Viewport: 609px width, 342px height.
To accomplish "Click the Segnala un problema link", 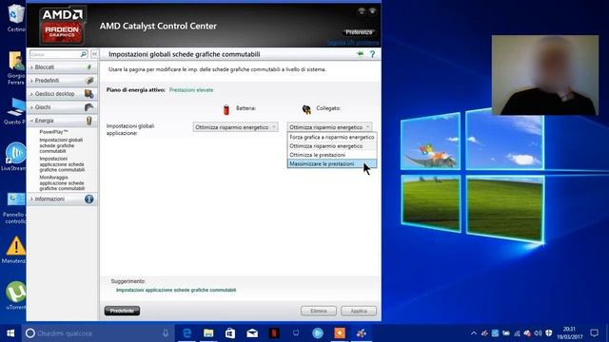I will pyautogui.click(x=353, y=42).
